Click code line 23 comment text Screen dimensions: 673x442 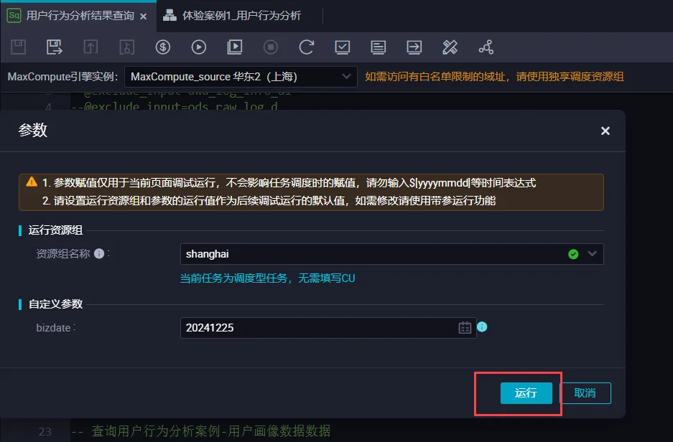[x=201, y=431]
